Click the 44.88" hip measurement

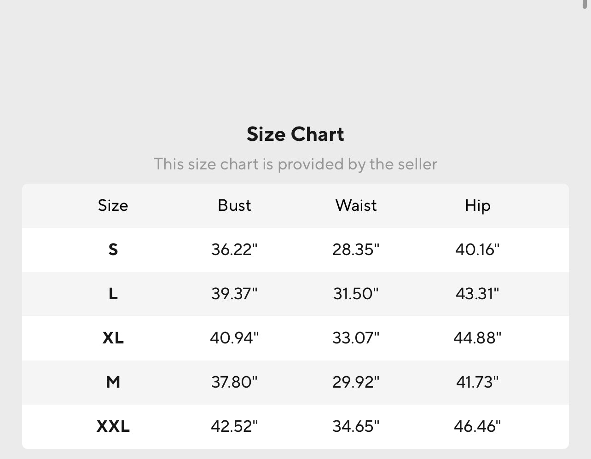click(477, 338)
